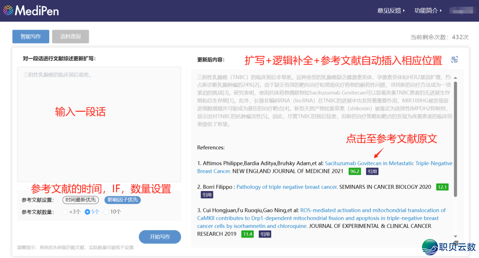Expand the 意见反馈 menu
The image size is (479, 258).
pos(391,11)
